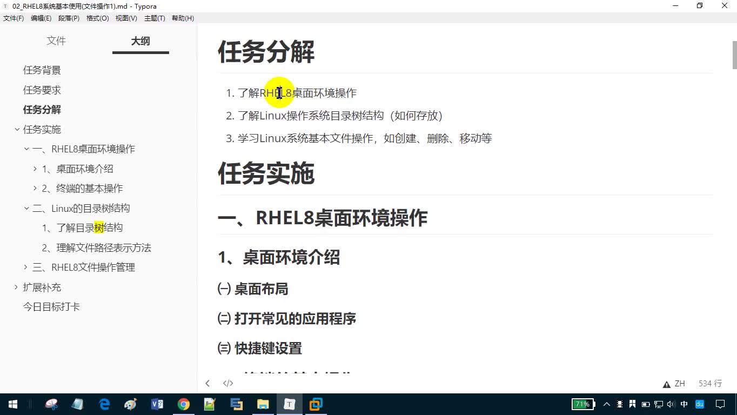Open the 帮助(H) menu

[x=183, y=18]
